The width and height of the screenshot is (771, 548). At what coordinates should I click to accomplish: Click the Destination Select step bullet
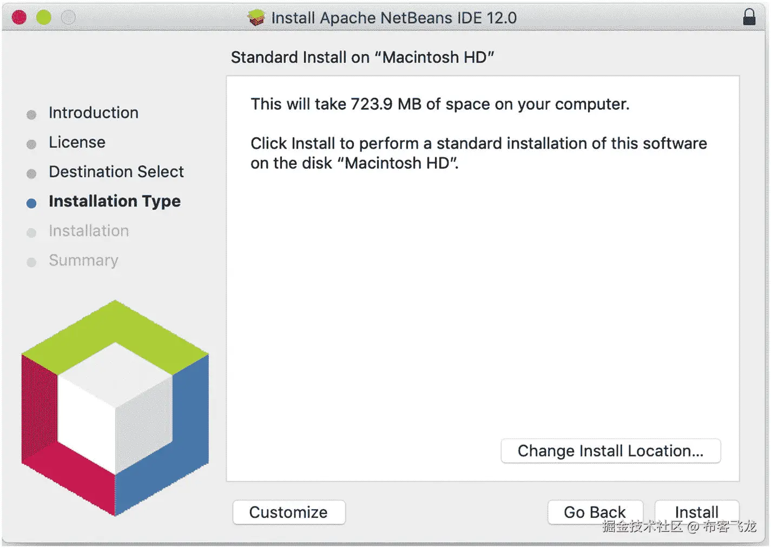pyautogui.click(x=31, y=173)
